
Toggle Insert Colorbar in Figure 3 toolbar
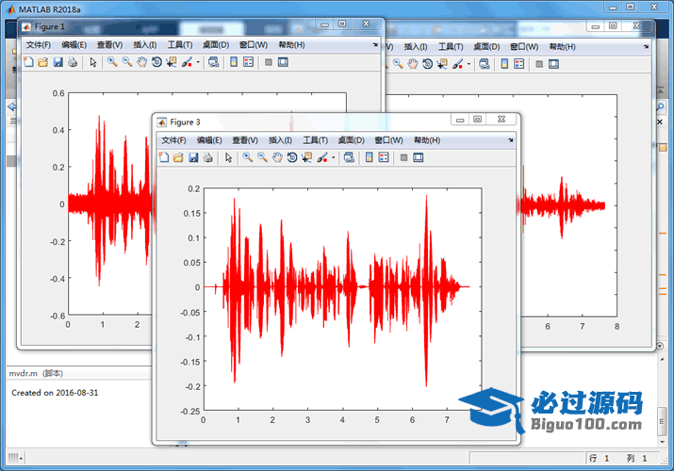click(369, 157)
